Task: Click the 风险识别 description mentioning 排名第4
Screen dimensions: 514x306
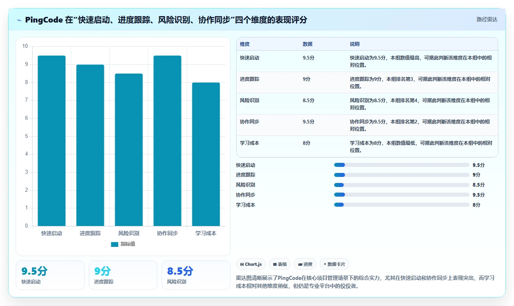Action: [x=420, y=104]
